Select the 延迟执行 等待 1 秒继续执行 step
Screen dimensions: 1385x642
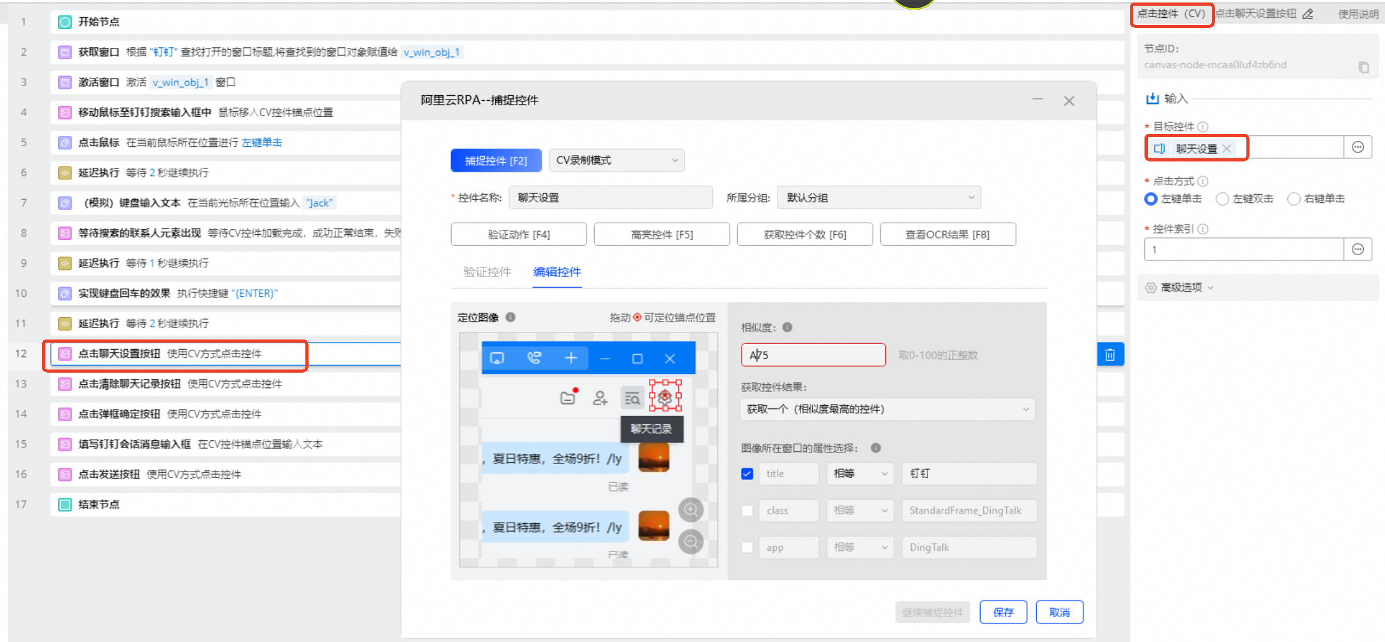[225, 263]
